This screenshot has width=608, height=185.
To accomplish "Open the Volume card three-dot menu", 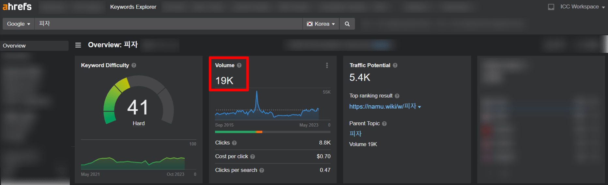I will click(327, 66).
